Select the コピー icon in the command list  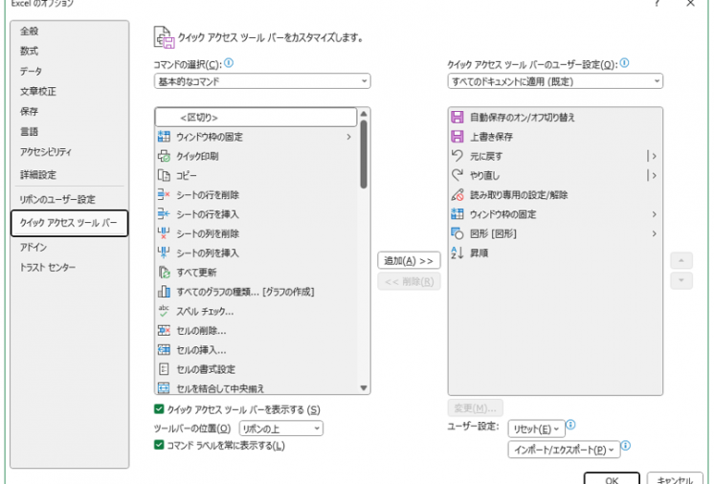[164, 175]
